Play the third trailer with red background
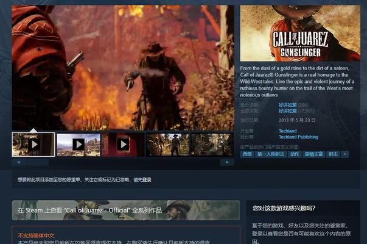The width and height of the screenshot is (367, 244). coord(123,145)
